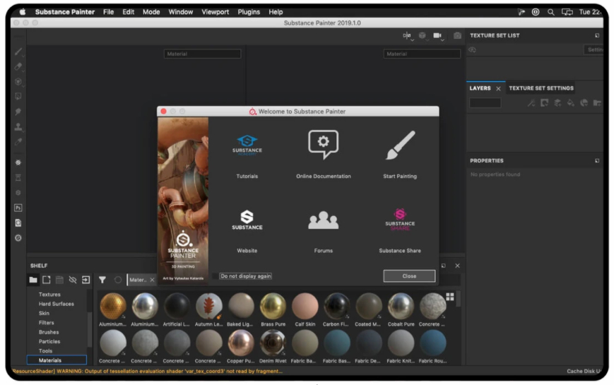Click the add mask icon in Layers
The image size is (614, 385).
(544, 103)
